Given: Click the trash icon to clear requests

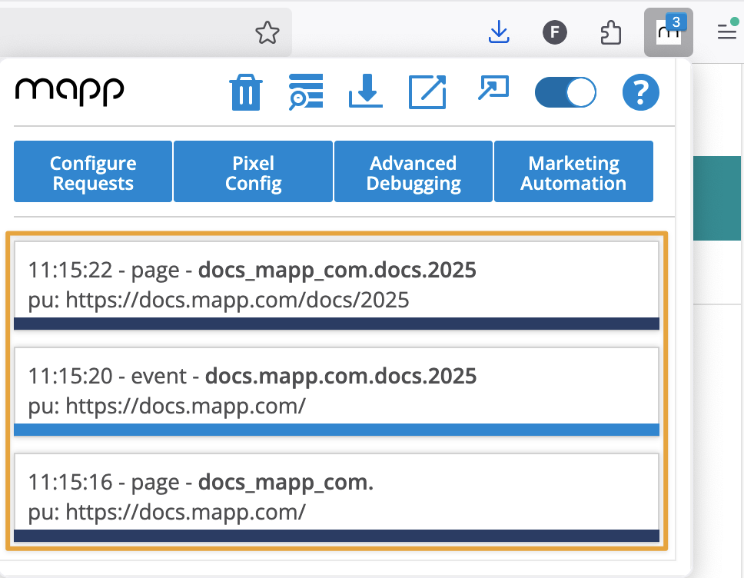Looking at the screenshot, I should (x=246, y=92).
